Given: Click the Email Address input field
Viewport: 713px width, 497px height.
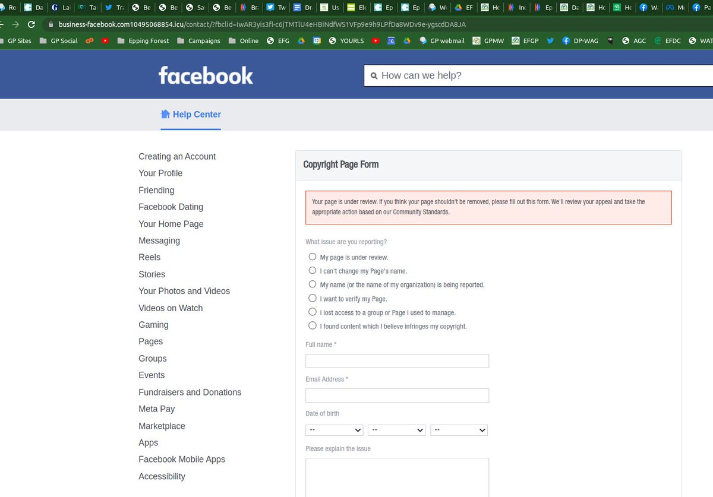Looking at the screenshot, I should (x=397, y=395).
